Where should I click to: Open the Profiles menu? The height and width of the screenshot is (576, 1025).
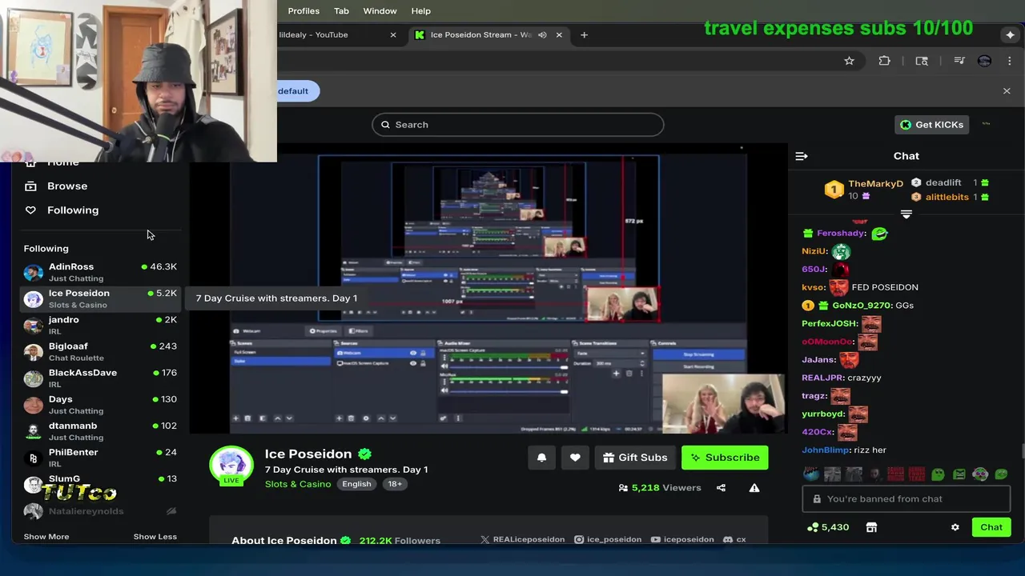(x=303, y=10)
